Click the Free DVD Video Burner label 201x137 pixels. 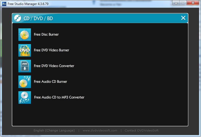(x=51, y=50)
